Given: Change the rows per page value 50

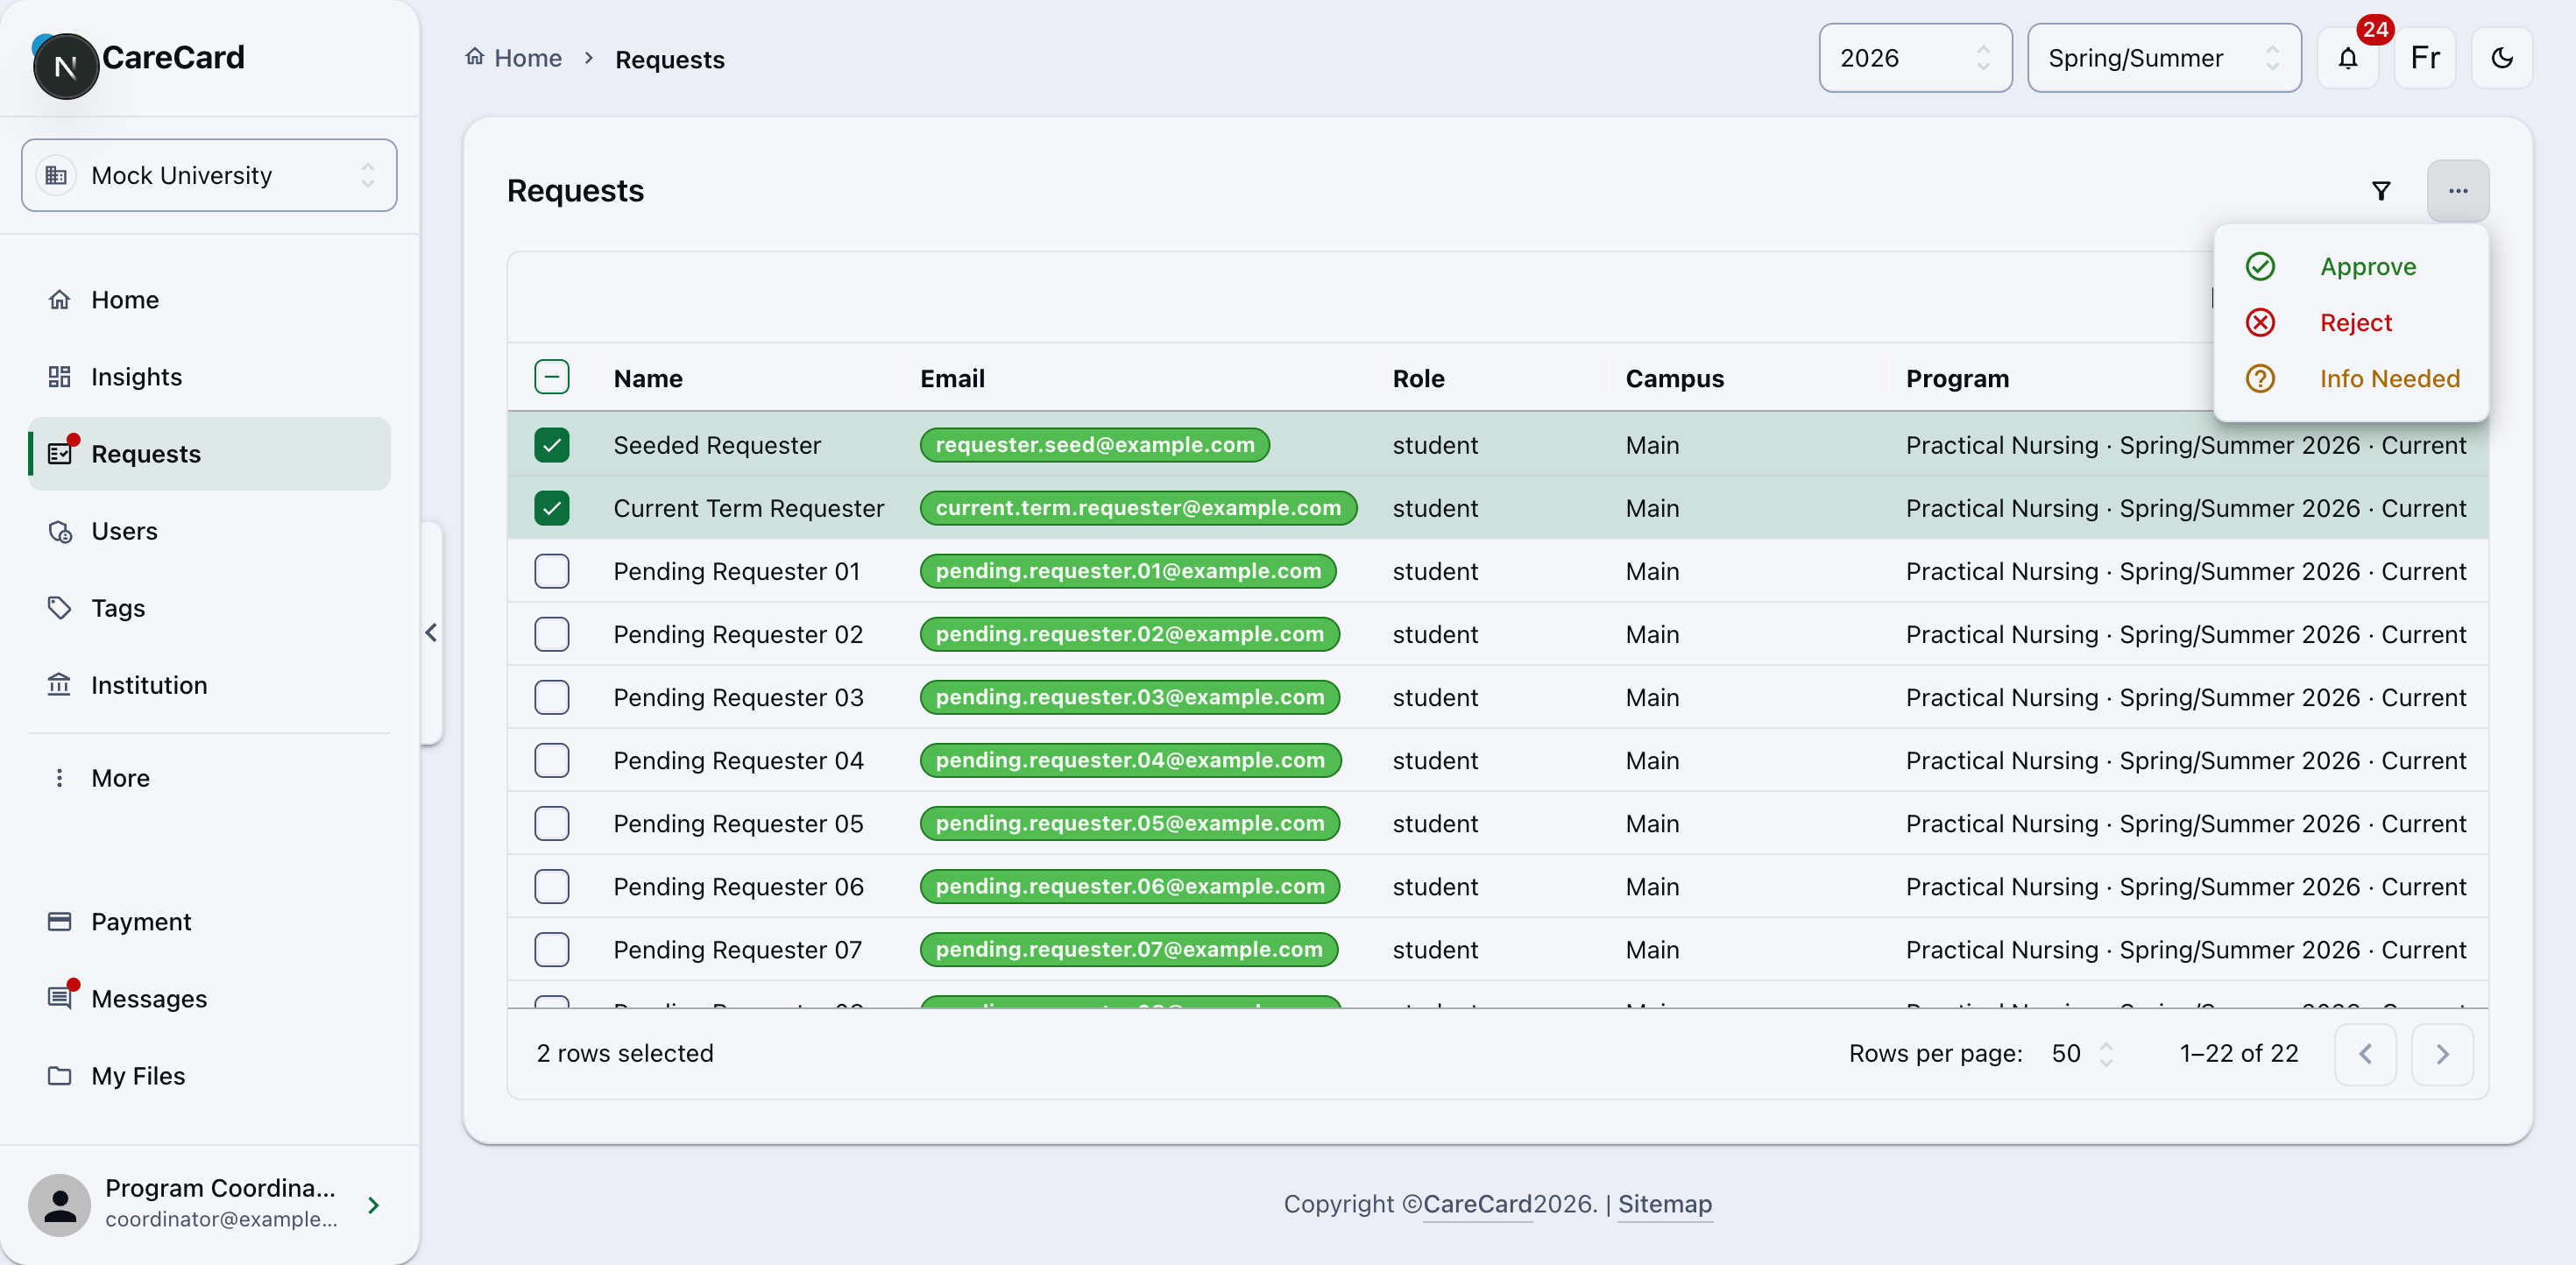Looking at the screenshot, I should pyautogui.click(x=2080, y=1053).
